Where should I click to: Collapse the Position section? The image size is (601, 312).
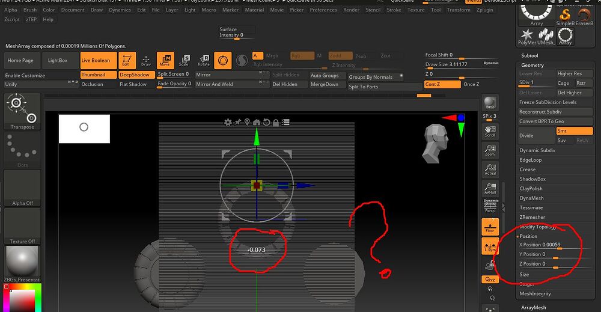coord(528,236)
